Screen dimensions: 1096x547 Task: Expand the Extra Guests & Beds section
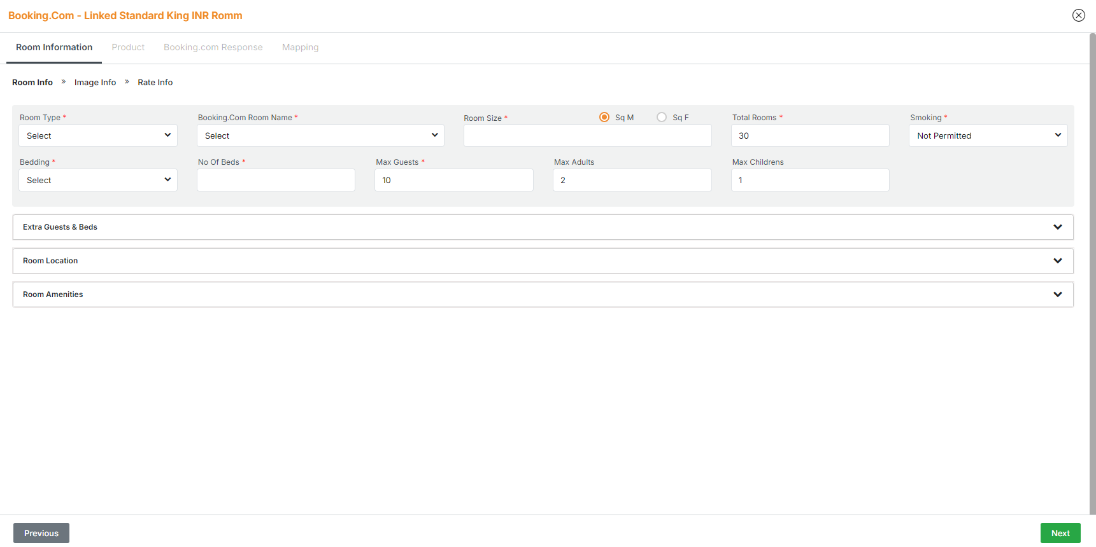point(543,227)
